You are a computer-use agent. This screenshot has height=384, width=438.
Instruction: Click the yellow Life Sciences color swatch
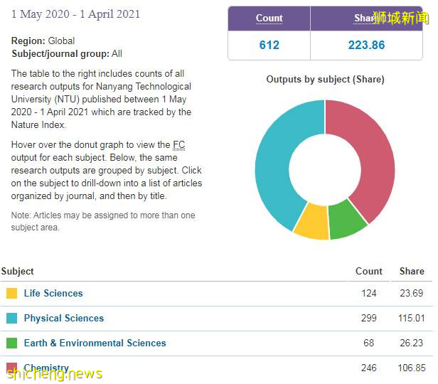coord(11,293)
